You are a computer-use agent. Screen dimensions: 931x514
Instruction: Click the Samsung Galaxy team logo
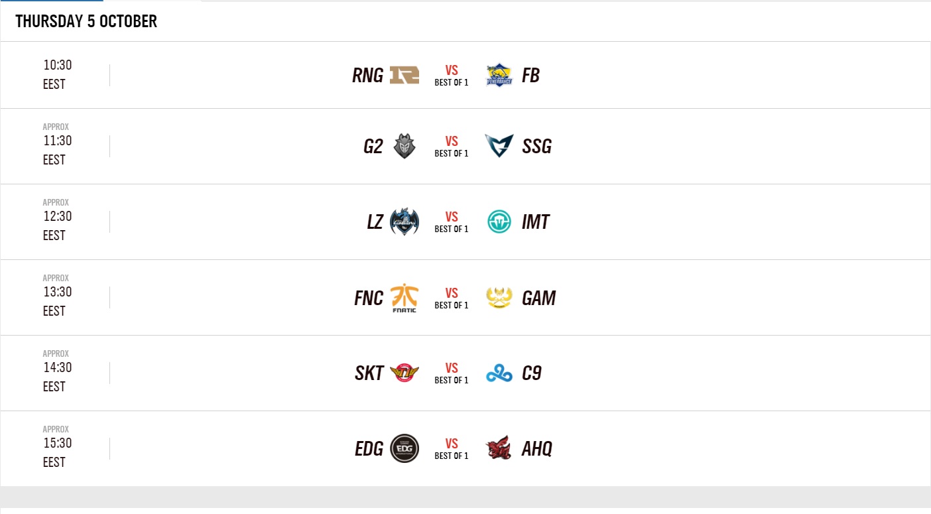coord(499,146)
